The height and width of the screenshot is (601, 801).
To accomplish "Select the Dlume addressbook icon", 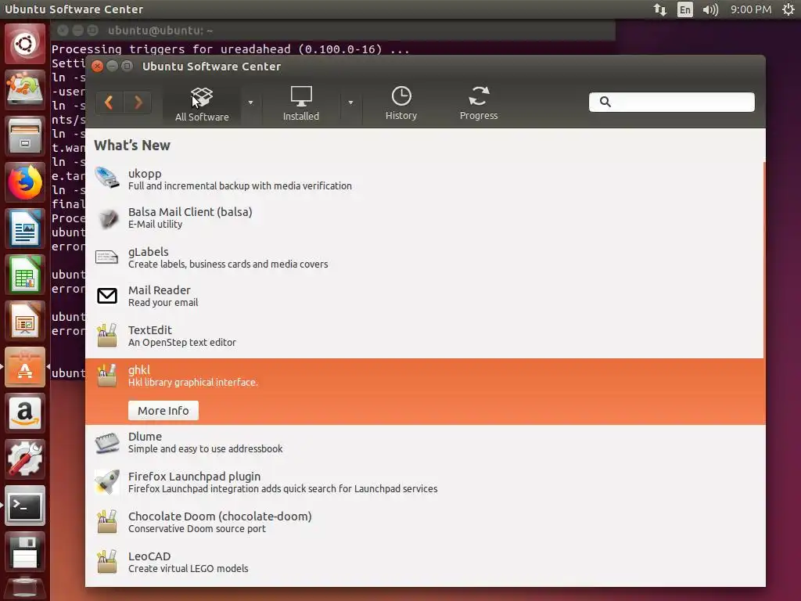I will tap(106, 443).
